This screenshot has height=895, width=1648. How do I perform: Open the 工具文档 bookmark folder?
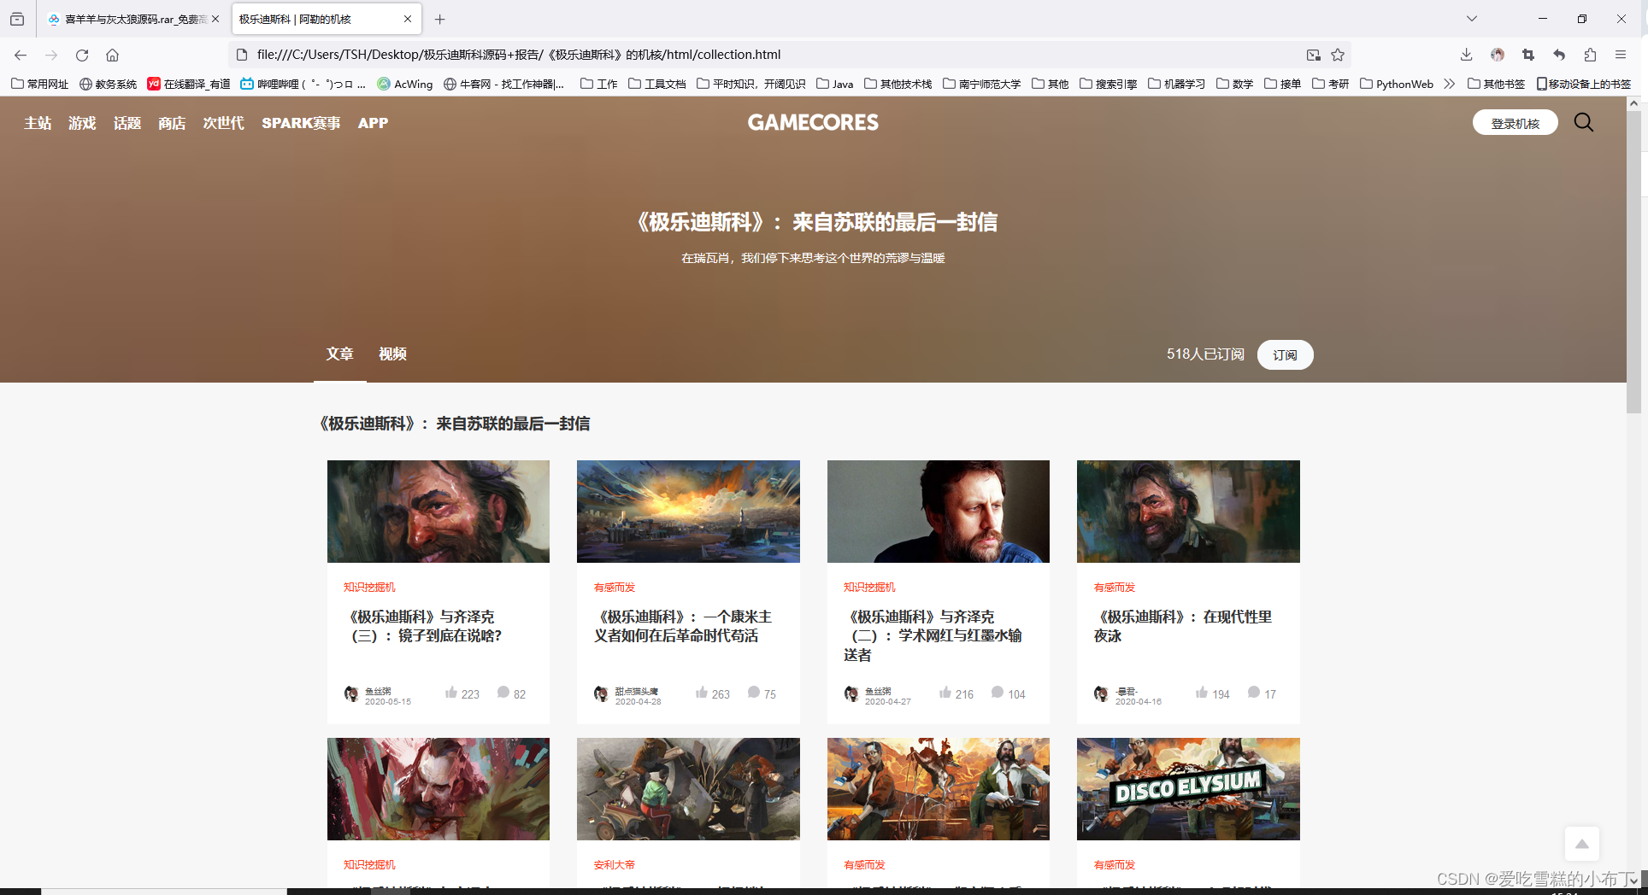click(656, 84)
